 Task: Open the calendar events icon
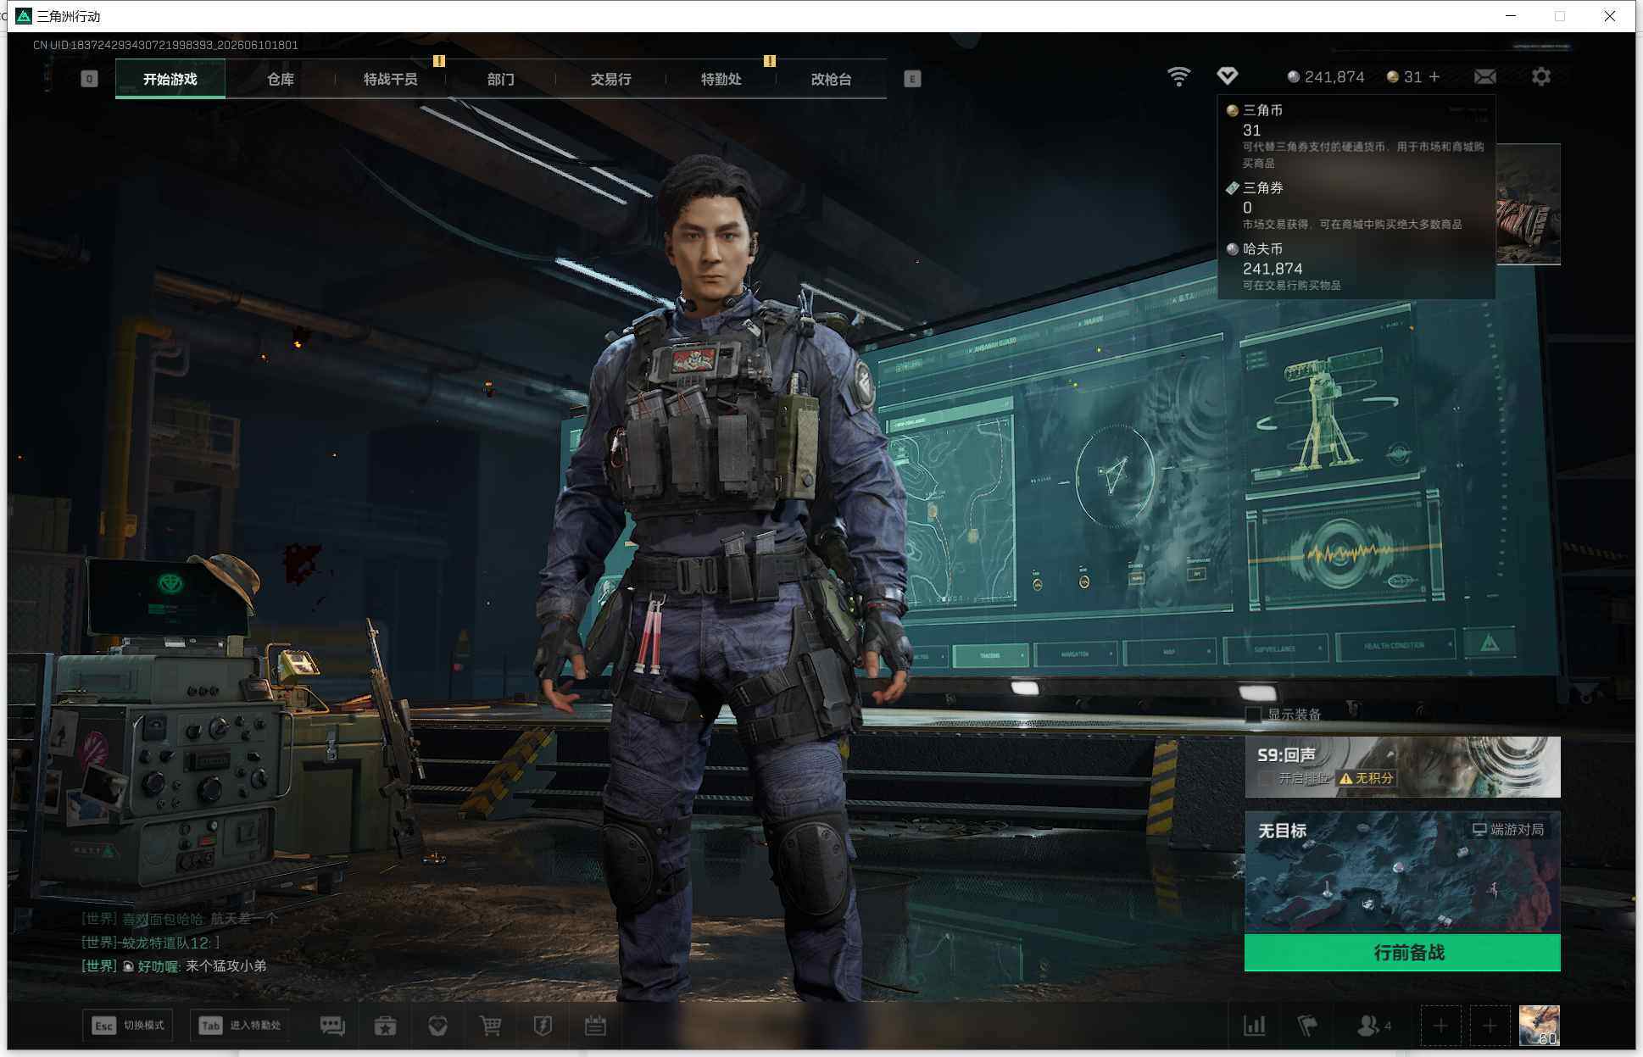pos(595,1026)
